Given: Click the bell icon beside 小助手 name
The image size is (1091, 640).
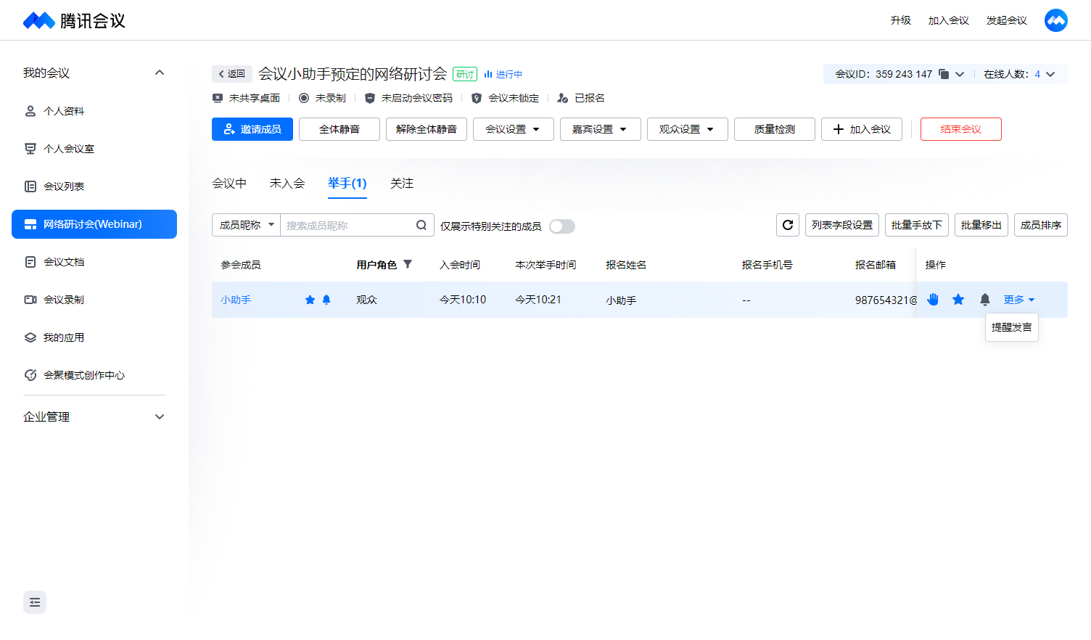Looking at the screenshot, I should tap(326, 300).
